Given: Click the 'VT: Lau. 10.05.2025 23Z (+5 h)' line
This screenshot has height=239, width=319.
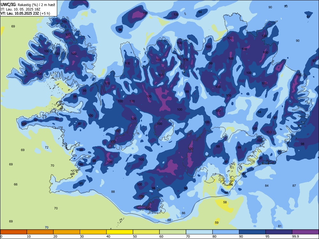Looking at the screenshot, I should (25, 13).
